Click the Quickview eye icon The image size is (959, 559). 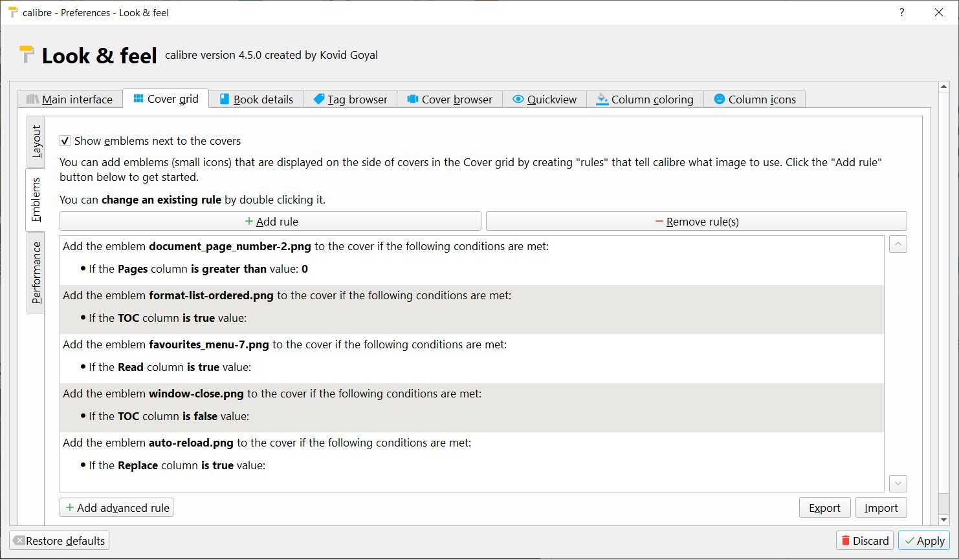(518, 99)
